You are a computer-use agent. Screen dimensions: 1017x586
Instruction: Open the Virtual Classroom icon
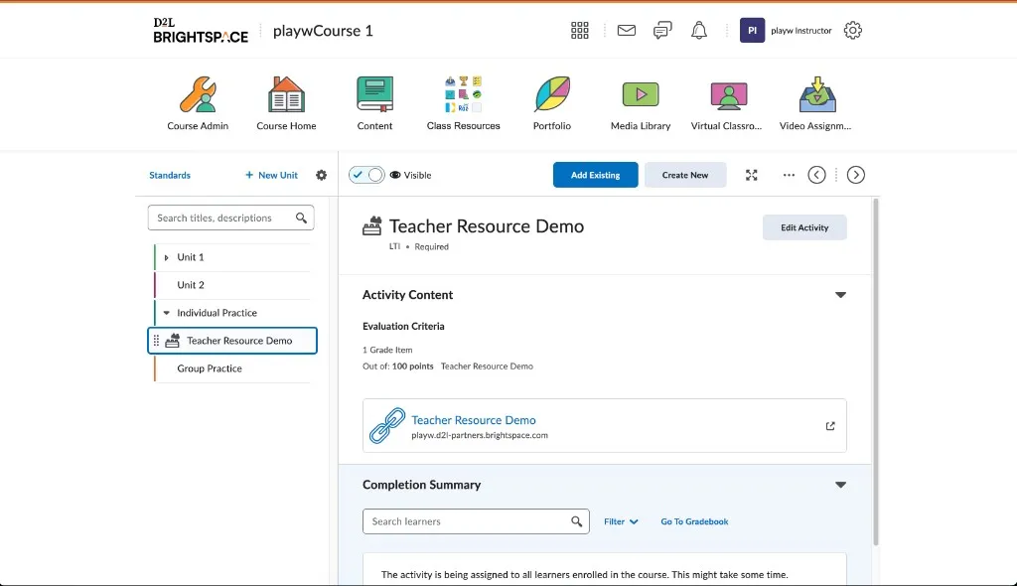[729, 94]
